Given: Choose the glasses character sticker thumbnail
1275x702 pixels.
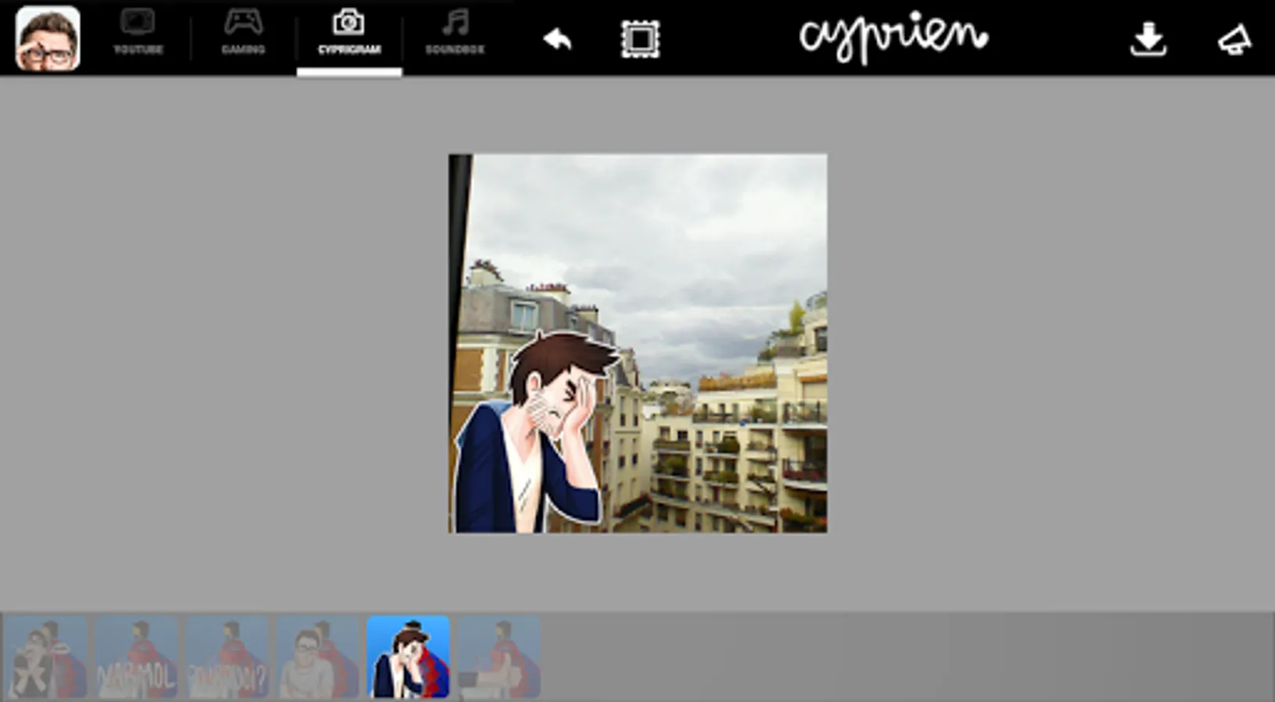Looking at the screenshot, I should pyautogui.click(x=318, y=657).
